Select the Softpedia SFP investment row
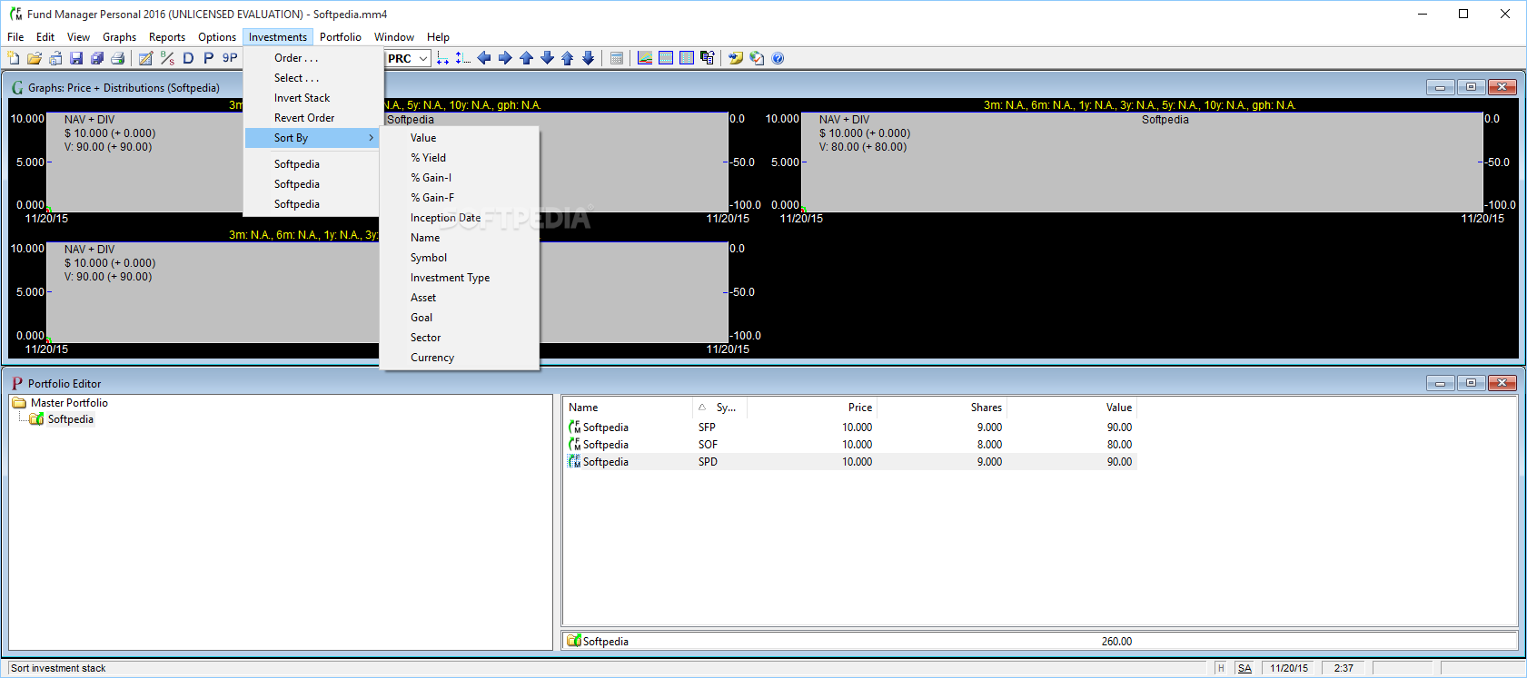This screenshot has height=678, width=1527. (x=850, y=427)
